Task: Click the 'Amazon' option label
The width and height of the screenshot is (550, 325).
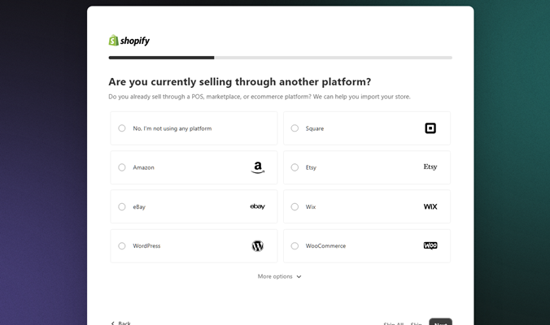Action: tap(143, 167)
